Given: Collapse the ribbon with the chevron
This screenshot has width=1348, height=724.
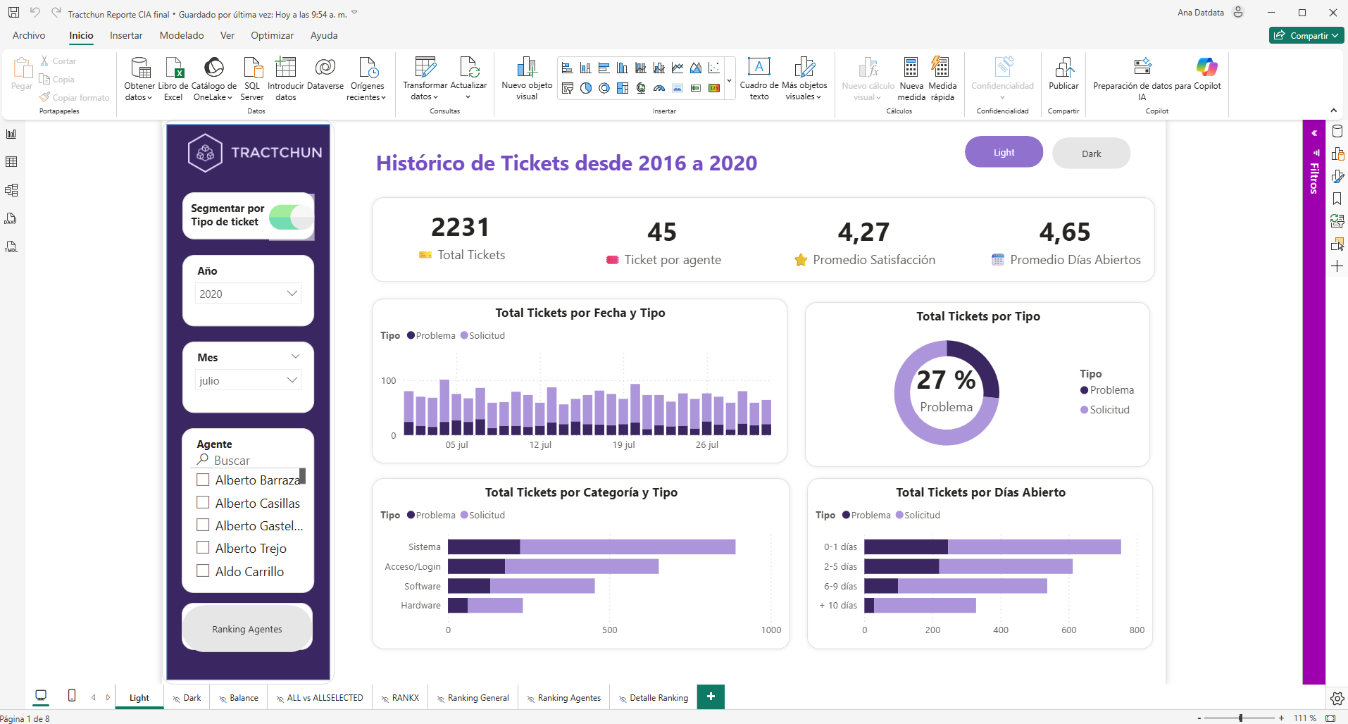Looking at the screenshot, I should (1333, 111).
